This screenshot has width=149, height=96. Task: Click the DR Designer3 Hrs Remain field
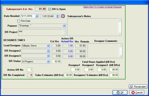pos(81,56)
